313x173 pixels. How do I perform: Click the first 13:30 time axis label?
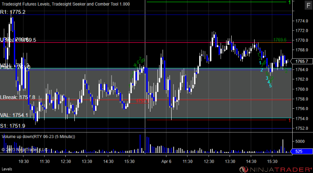[87, 161]
